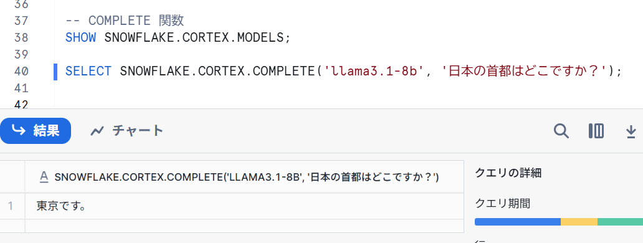Click the -- COMPLETE 関数 comment line
Viewport: 643px width, 243px height.
point(125,21)
